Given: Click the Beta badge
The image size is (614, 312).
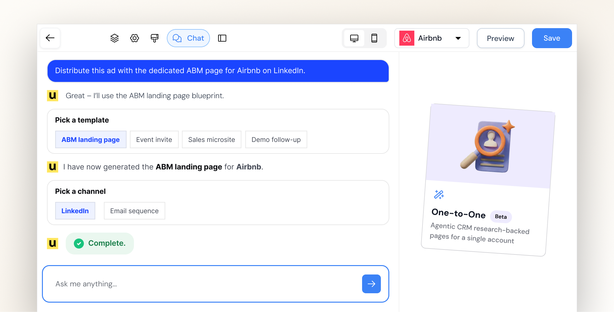Looking at the screenshot, I should (x=501, y=217).
